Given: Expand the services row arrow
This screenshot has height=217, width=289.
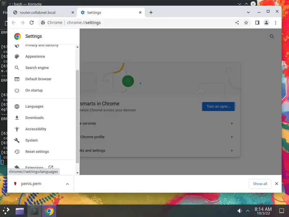Looking at the screenshot, I should pos(232,123).
